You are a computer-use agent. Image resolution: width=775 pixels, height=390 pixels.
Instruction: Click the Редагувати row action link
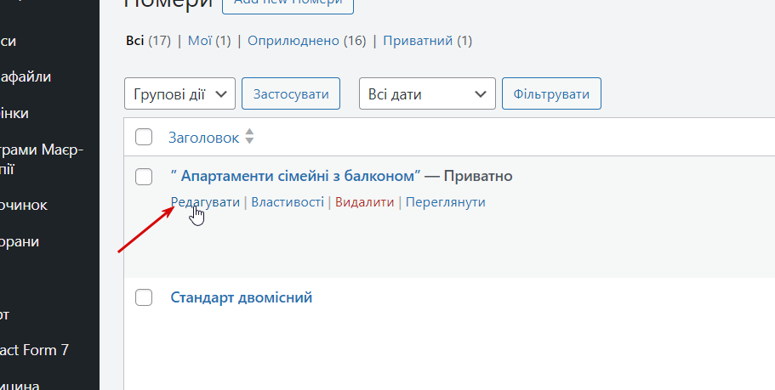pos(205,202)
